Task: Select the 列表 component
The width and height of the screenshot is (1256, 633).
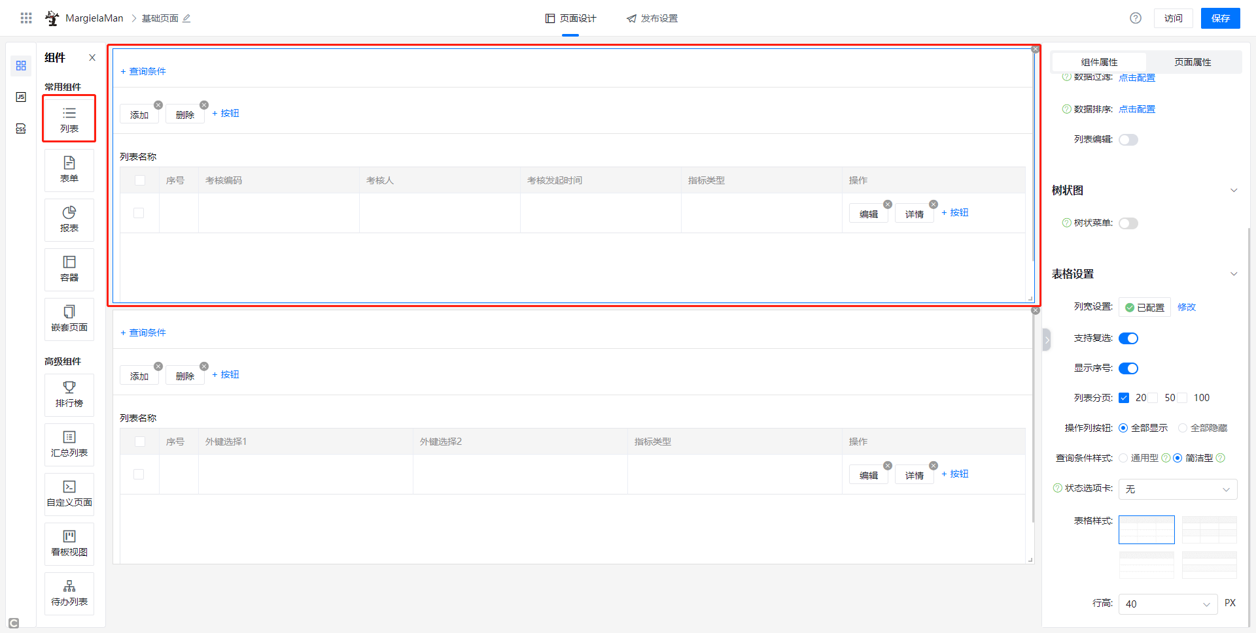Action: pos(69,120)
